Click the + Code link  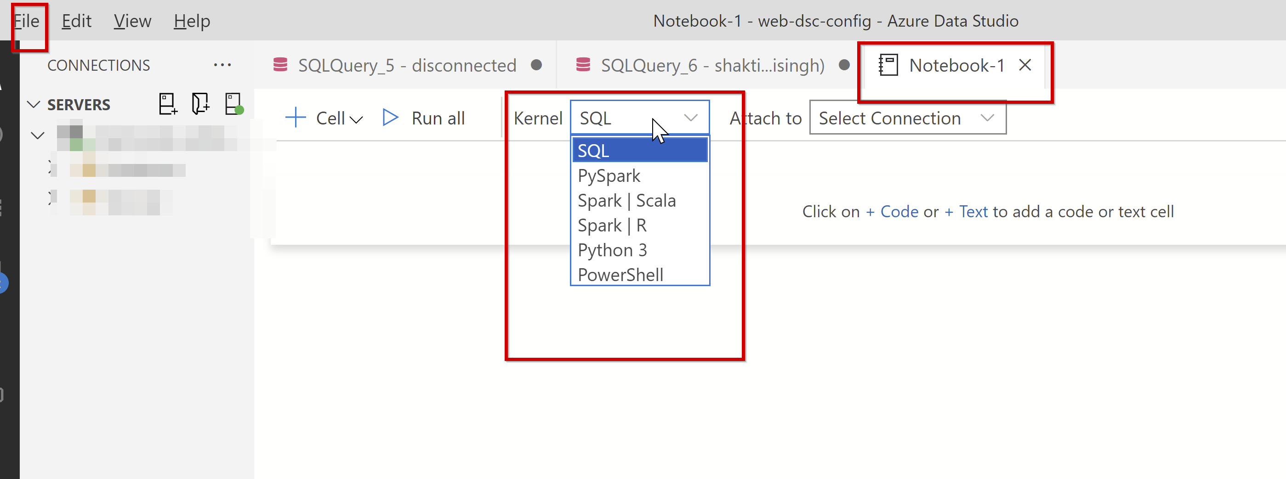click(892, 212)
